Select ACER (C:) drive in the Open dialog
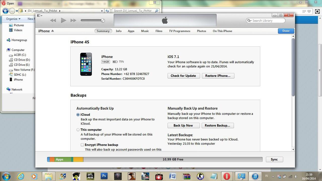Screen dimensions: 322x181 (17, 55)
